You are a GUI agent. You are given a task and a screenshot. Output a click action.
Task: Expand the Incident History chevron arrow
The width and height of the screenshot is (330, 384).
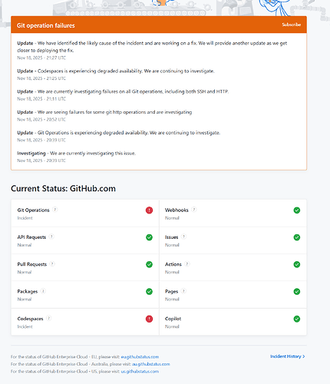coord(304,356)
